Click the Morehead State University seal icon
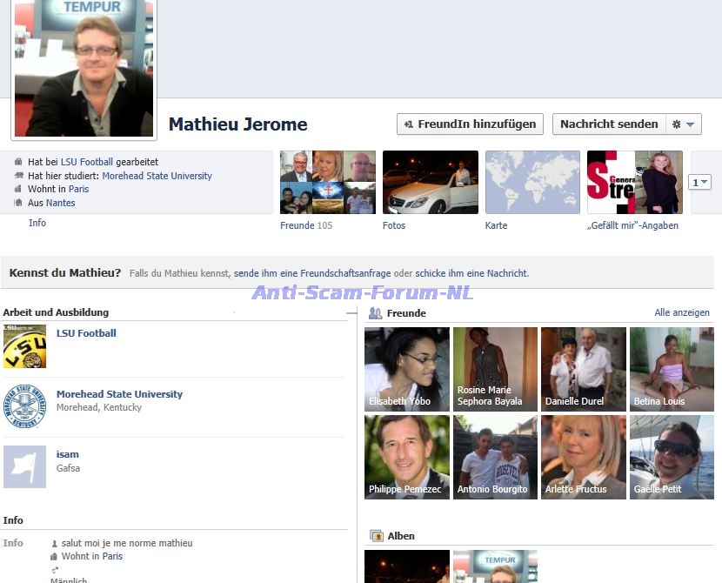The height and width of the screenshot is (583, 722). [24, 406]
